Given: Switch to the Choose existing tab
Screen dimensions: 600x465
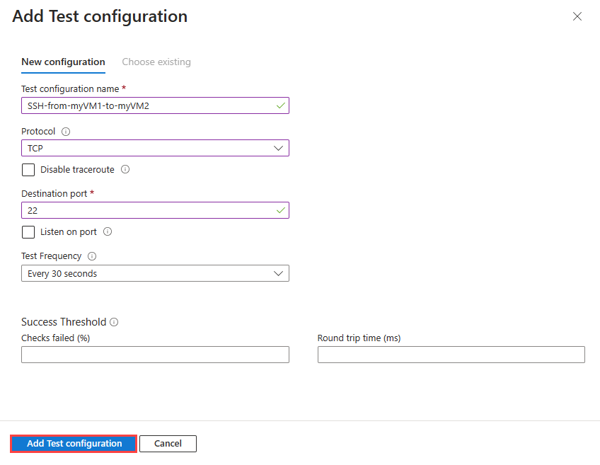Looking at the screenshot, I should click(156, 62).
